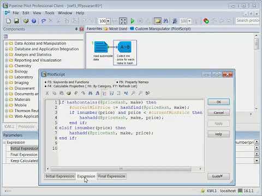Open the File menu
The image size is (262, 196).
(x=16, y=13)
